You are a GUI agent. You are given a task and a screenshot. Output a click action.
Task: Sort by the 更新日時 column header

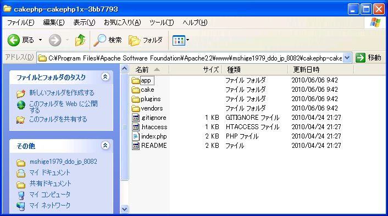click(x=321, y=70)
